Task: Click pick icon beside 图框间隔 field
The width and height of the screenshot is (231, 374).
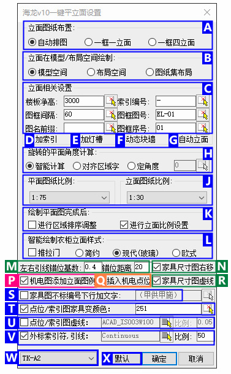Action: pos(111,115)
